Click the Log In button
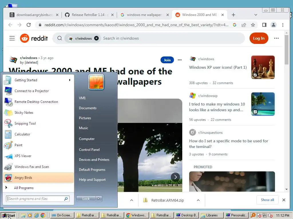293x219 pixels. coord(259,38)
